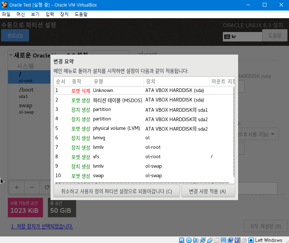This screenshot has height=243, width=289.
Task: Select row 7 lvmlv ol-root
Action: pyautogui.click(x=144, y=147)
